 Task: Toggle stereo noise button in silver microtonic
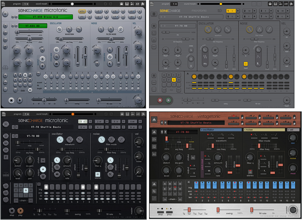click(97, 64)
